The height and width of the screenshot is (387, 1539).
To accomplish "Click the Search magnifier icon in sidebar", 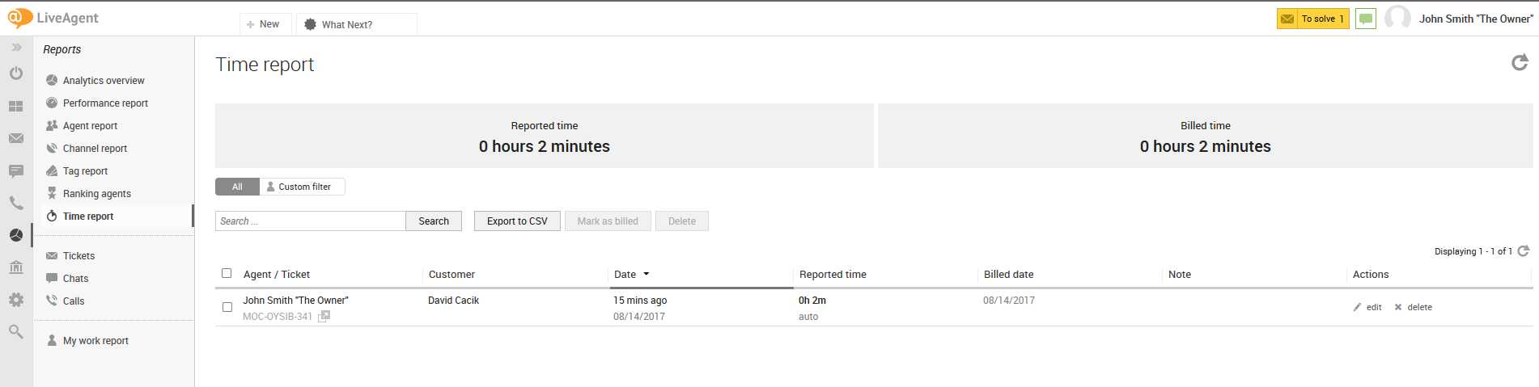I will tap(16, 331).
